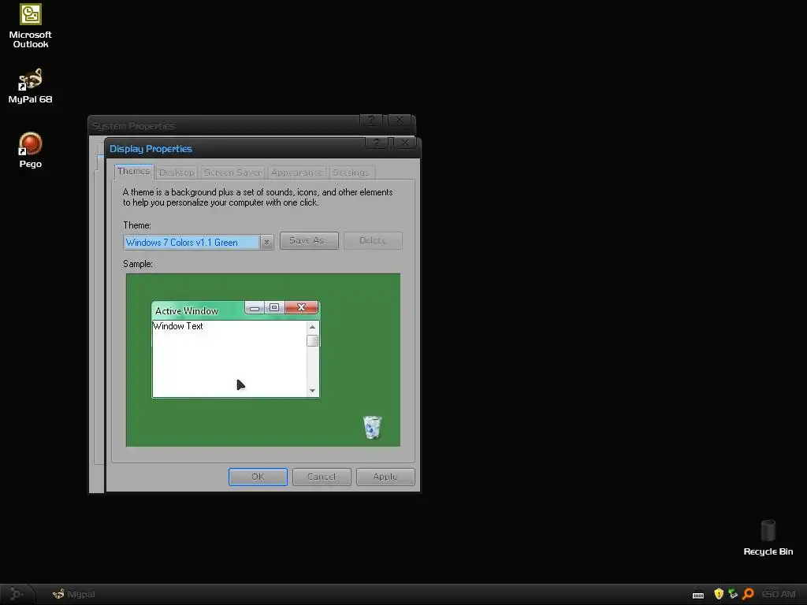
Task: Open the Microsoft Outlook desktop icon
Action: click(31, 26)
